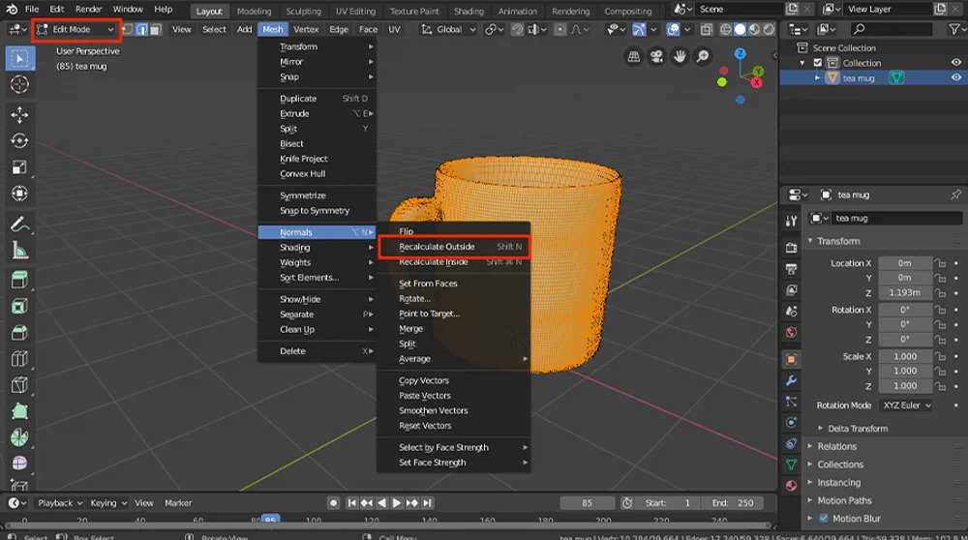Screen dimensions: 968x540
Task: Select the Annotate pencil tool
Action: tap(19, 225)
